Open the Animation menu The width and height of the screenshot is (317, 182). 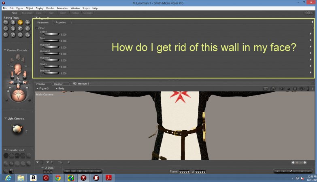click(x=62, y=8)
